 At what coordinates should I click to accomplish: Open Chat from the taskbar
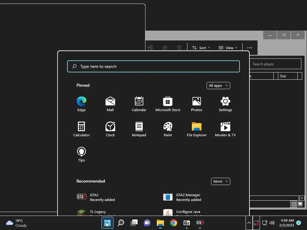[x=147, y=223]
